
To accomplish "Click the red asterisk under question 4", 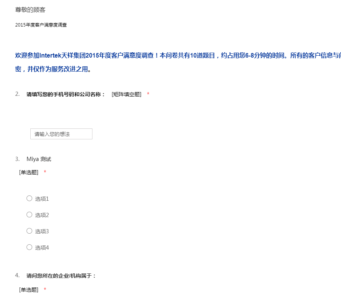I will click(45, 290).
